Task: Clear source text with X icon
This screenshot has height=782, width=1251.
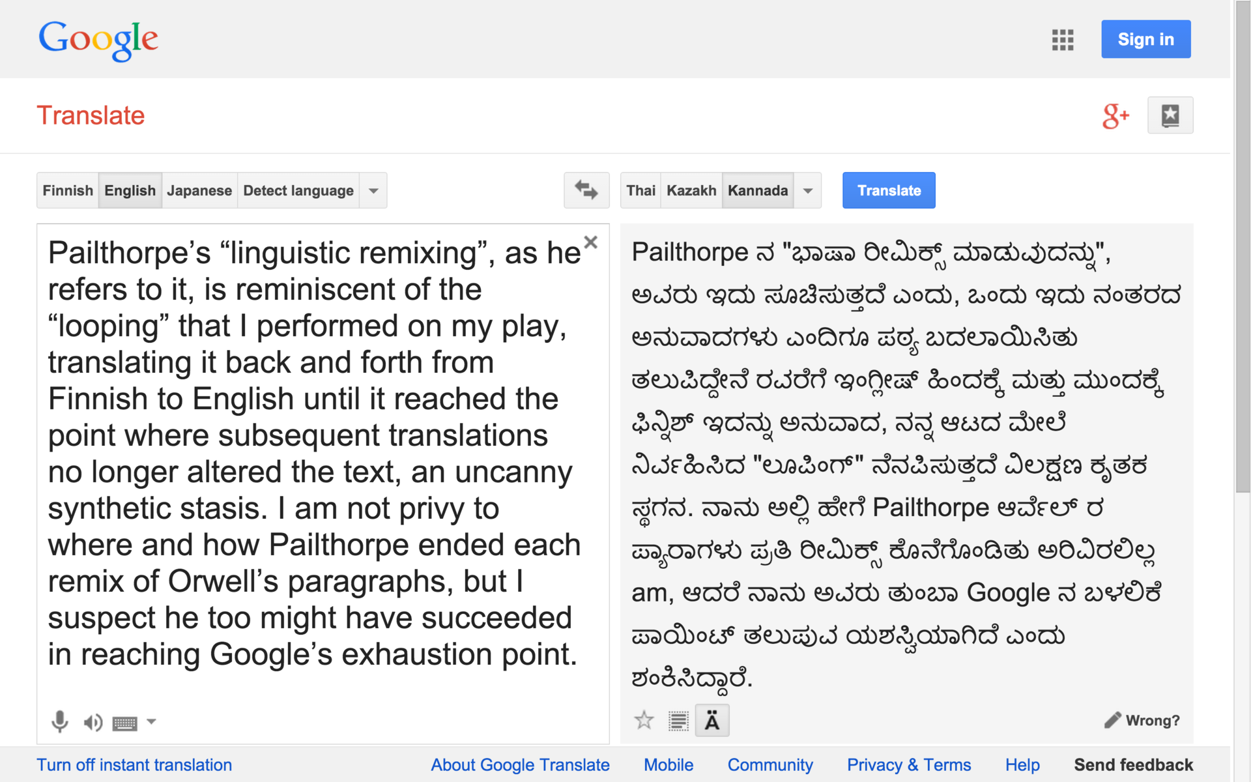Action: point(590,242)
